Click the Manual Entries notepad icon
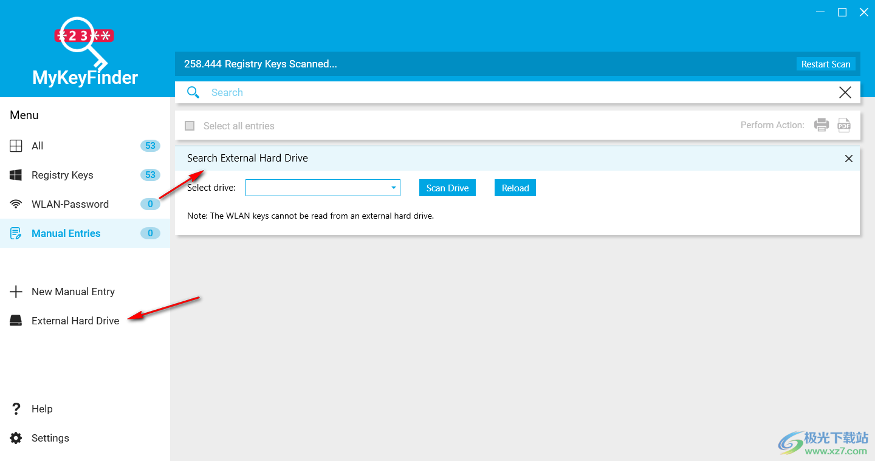This screenshot has height=461, width=875. [x=16, y=233]
